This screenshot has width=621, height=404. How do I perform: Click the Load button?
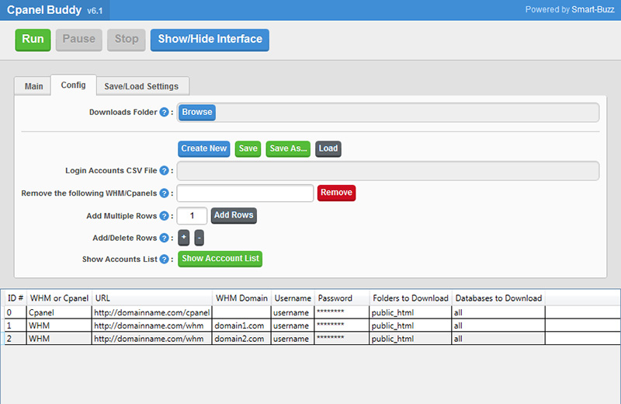pyautogui.click(x=328, y=148)
